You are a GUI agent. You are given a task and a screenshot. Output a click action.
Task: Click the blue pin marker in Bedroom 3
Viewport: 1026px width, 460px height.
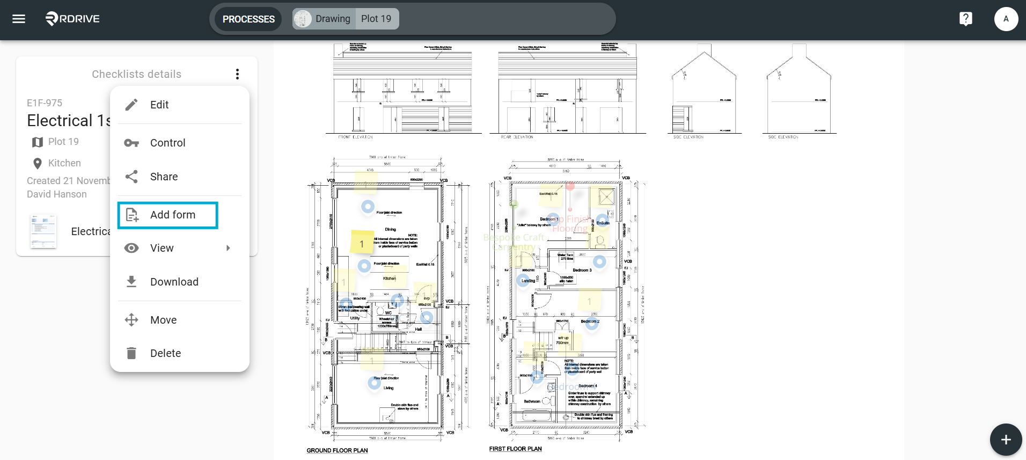(599, 261)
